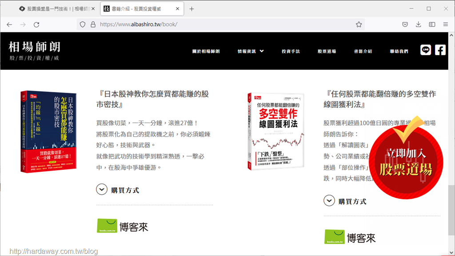Click the 『任何股票都能翻倍賺的多空雙作線圖獲利法』 title
Screen dimensions: 455x256
pyautogui.click(x=380, y=99)
